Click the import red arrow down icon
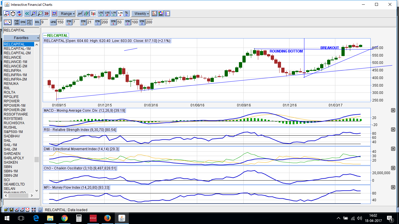The width and height of the screenshot is (399, 224). (17, 209)
